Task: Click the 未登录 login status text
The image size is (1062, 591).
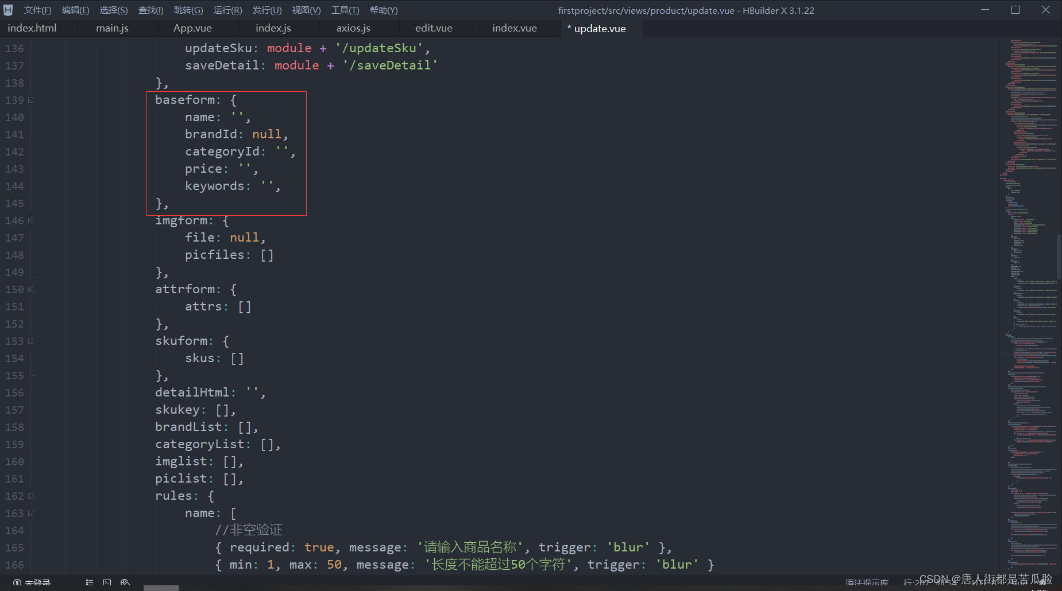Action: pos(37,582)
